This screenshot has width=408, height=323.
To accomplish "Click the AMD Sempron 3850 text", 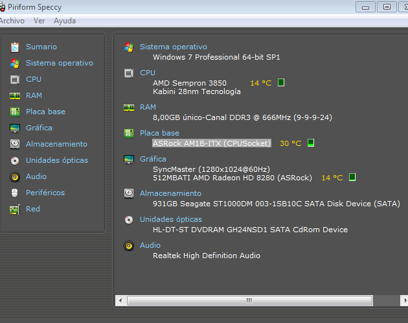I will (189, 83).
